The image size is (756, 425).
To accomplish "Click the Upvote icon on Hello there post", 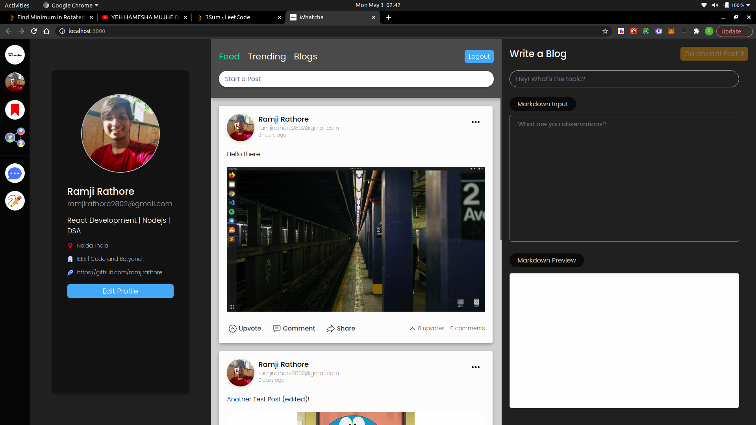I will point(233,329).
